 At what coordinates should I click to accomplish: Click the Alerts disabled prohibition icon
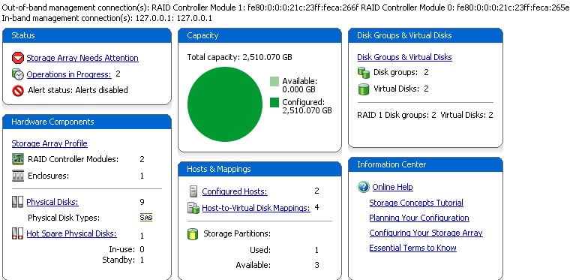18,91
